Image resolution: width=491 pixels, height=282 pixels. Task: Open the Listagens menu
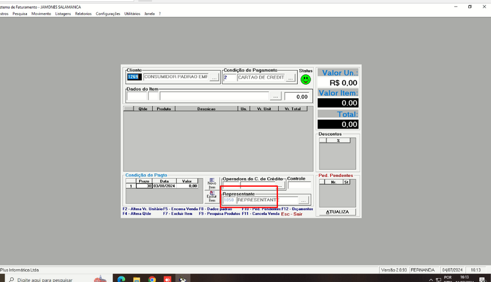pyautogui.click(x=63, y=14)
